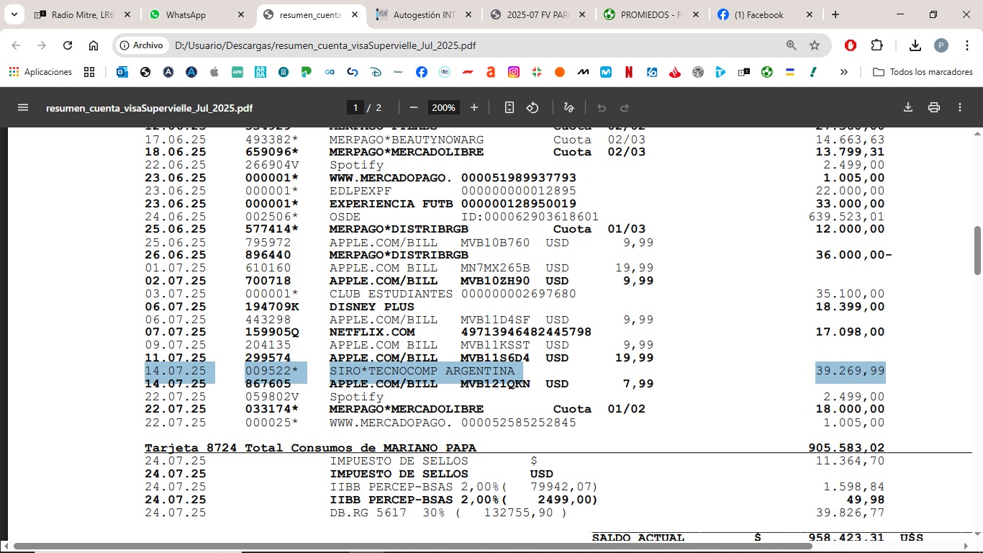Click the horizontal scrollbar at the bottom
The image size is (983, 553).
(x=412, y=547)
